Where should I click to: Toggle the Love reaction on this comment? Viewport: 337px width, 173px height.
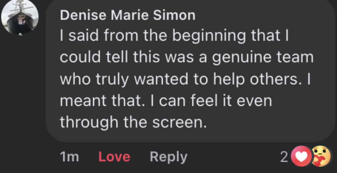point(114,157)
